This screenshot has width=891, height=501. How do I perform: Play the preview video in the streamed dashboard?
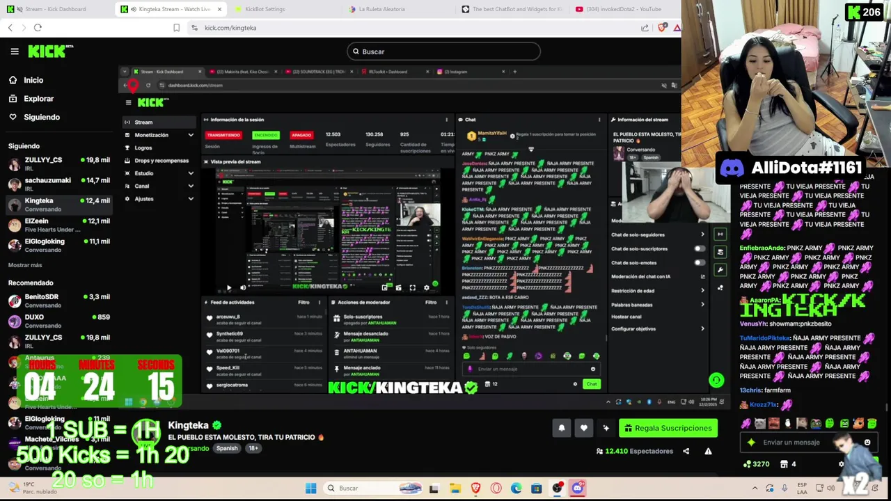[229, 287]
